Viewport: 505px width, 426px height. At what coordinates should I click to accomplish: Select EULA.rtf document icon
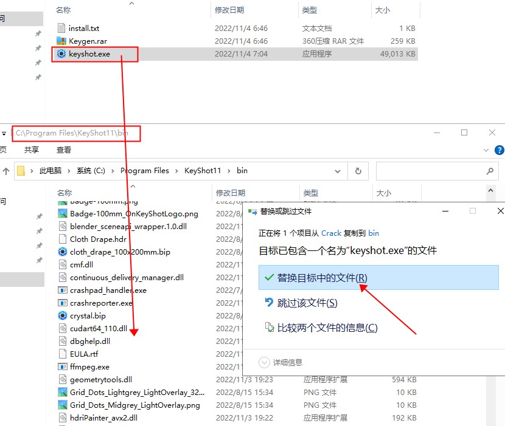[x=62, y=354]
